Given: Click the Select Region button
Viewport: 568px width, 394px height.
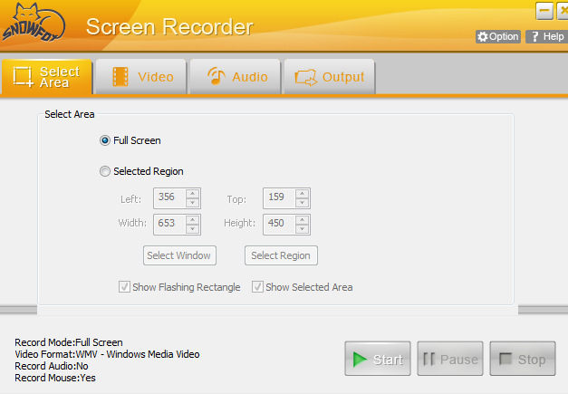Looking at the screenshot, I should pos(281,255).
